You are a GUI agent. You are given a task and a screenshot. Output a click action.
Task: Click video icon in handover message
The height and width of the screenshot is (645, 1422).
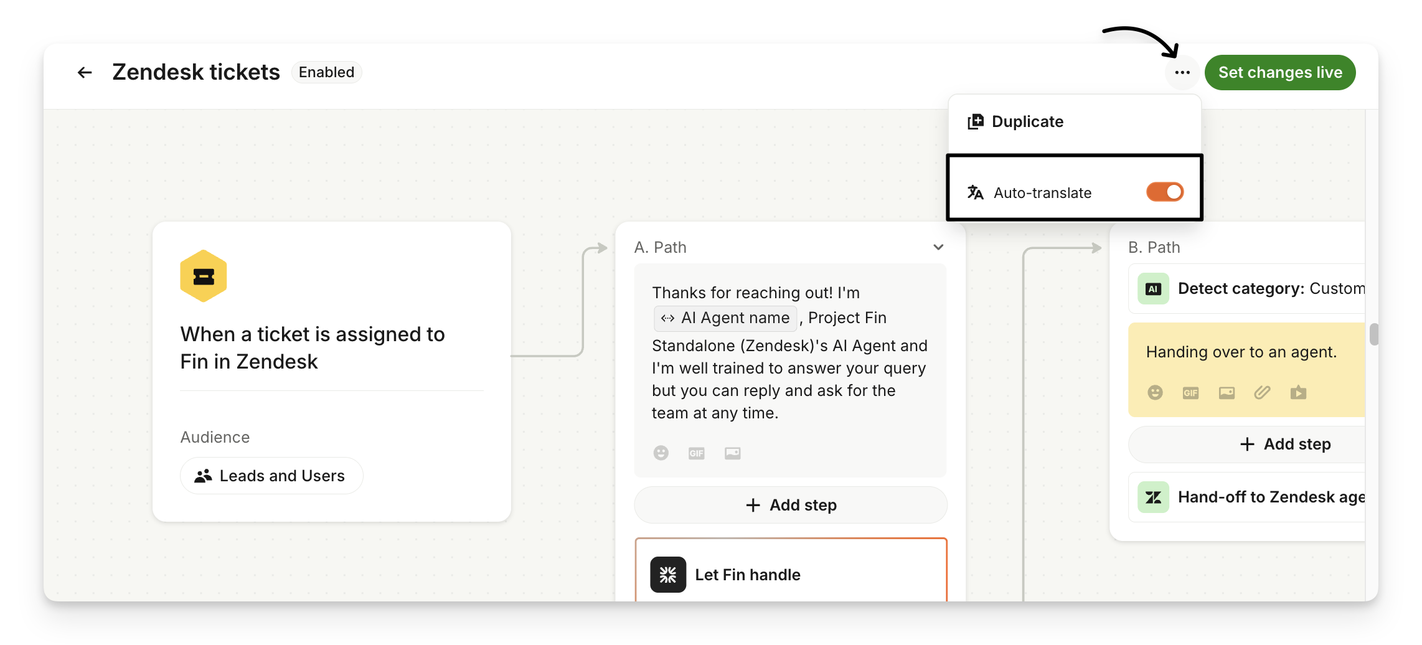[1298, 392]
